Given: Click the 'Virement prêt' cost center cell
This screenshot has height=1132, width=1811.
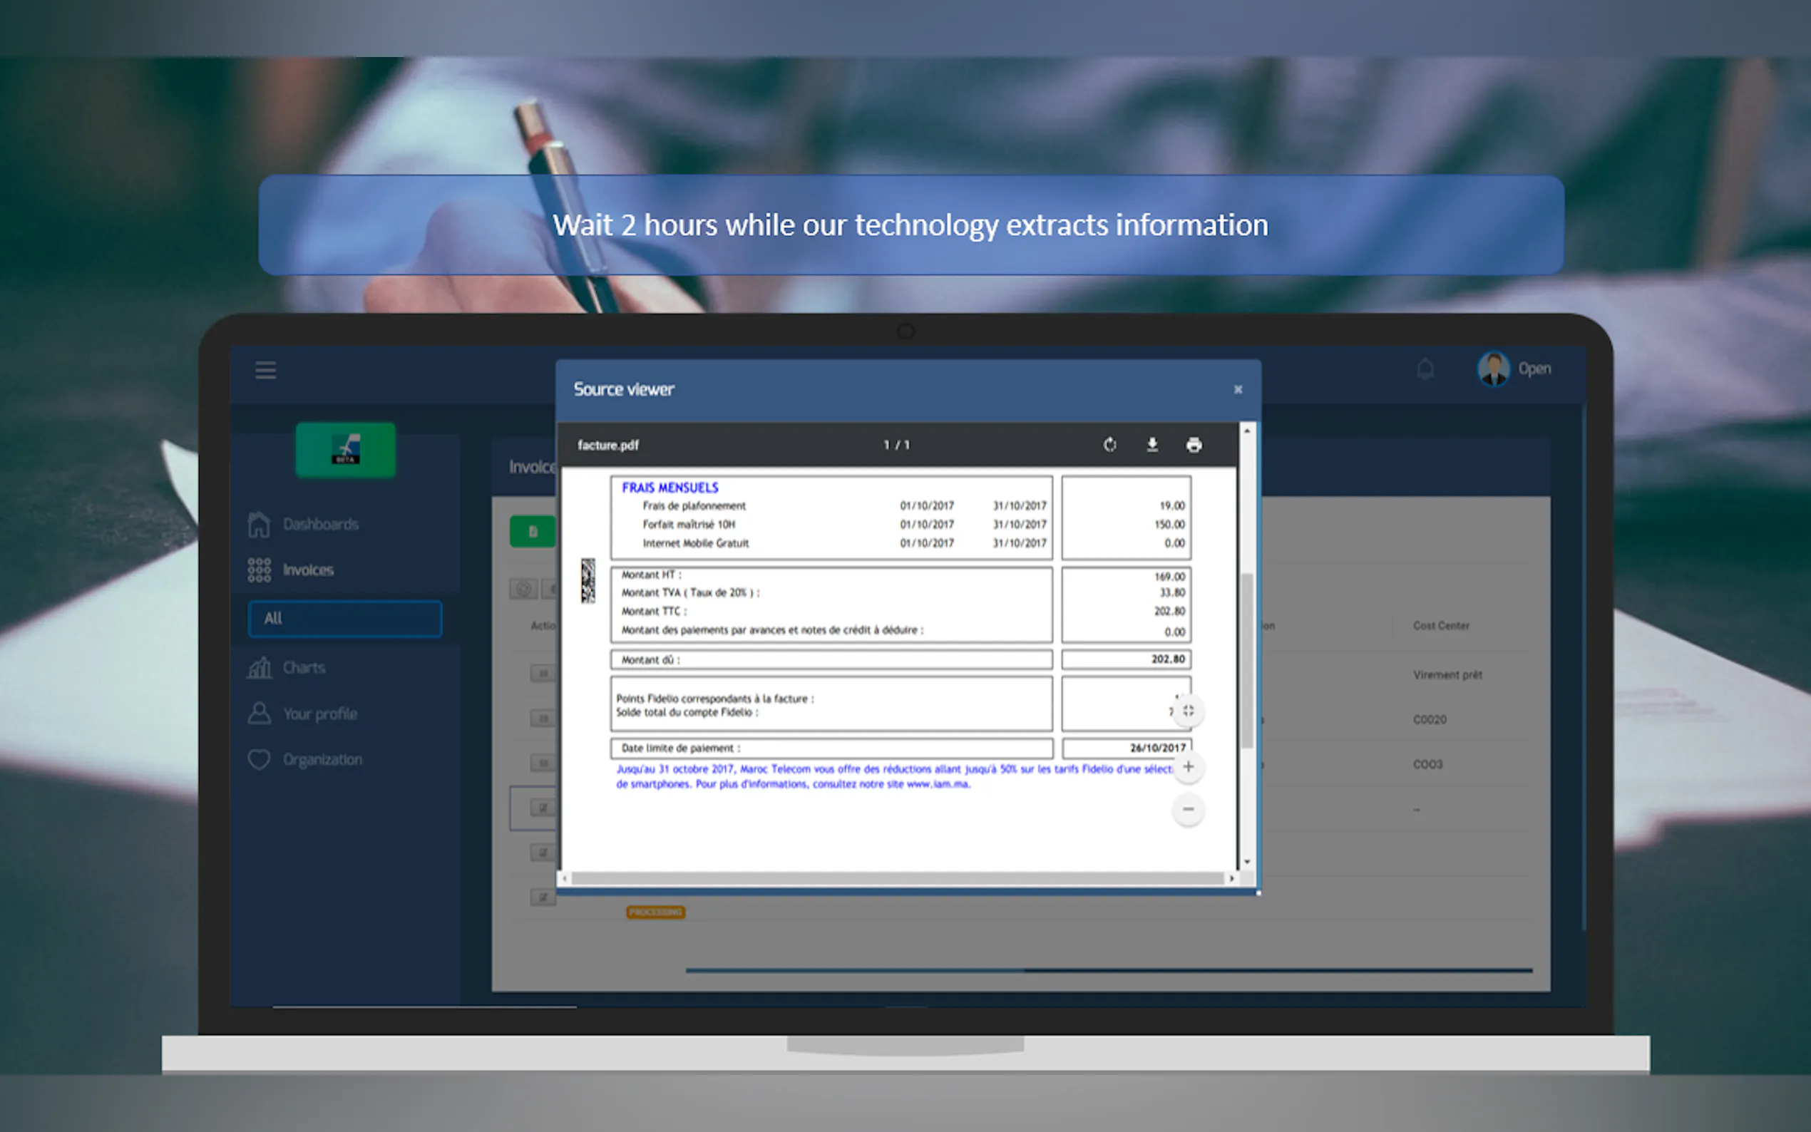Looking at the screenshot, I should pos(1447,674).
